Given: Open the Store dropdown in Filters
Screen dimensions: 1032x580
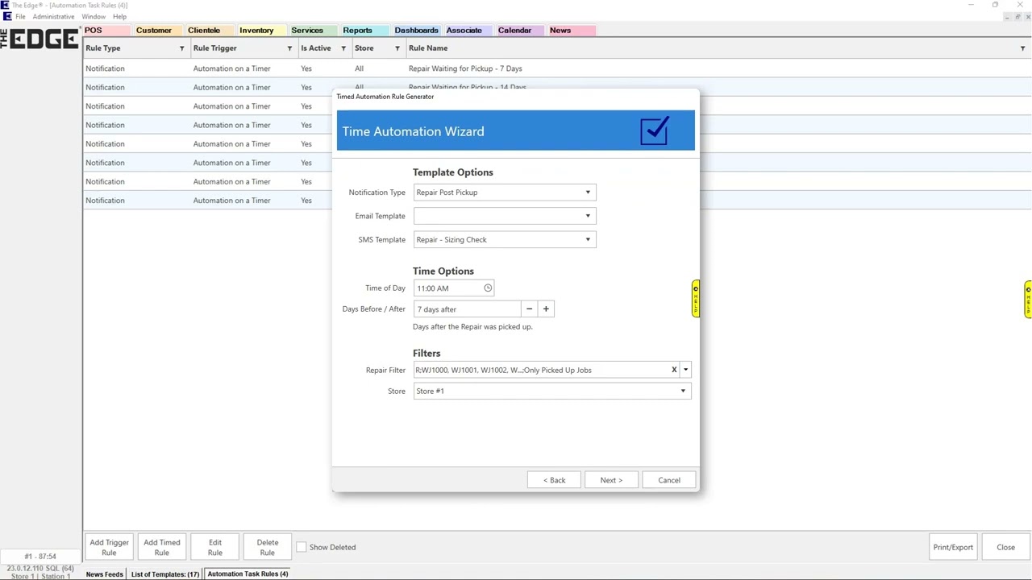Looking at the screenshot, I should coord(683,391).
